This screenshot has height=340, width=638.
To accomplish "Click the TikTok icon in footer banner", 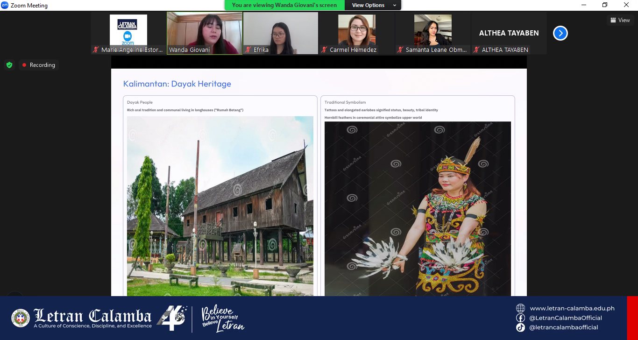I will pos(520,327).
